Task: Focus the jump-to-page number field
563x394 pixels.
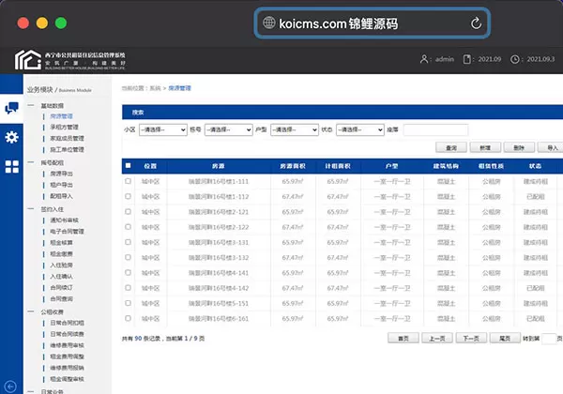Action: click(549, 339)
